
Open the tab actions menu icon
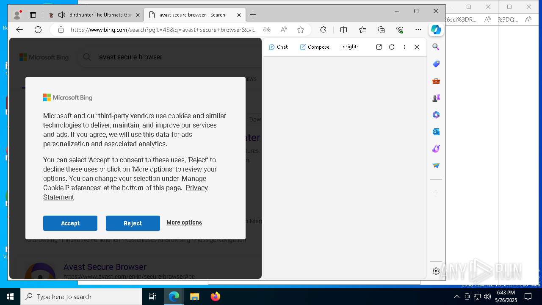[33, 15]
